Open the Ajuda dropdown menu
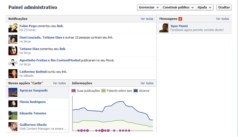 coord(205,7)
